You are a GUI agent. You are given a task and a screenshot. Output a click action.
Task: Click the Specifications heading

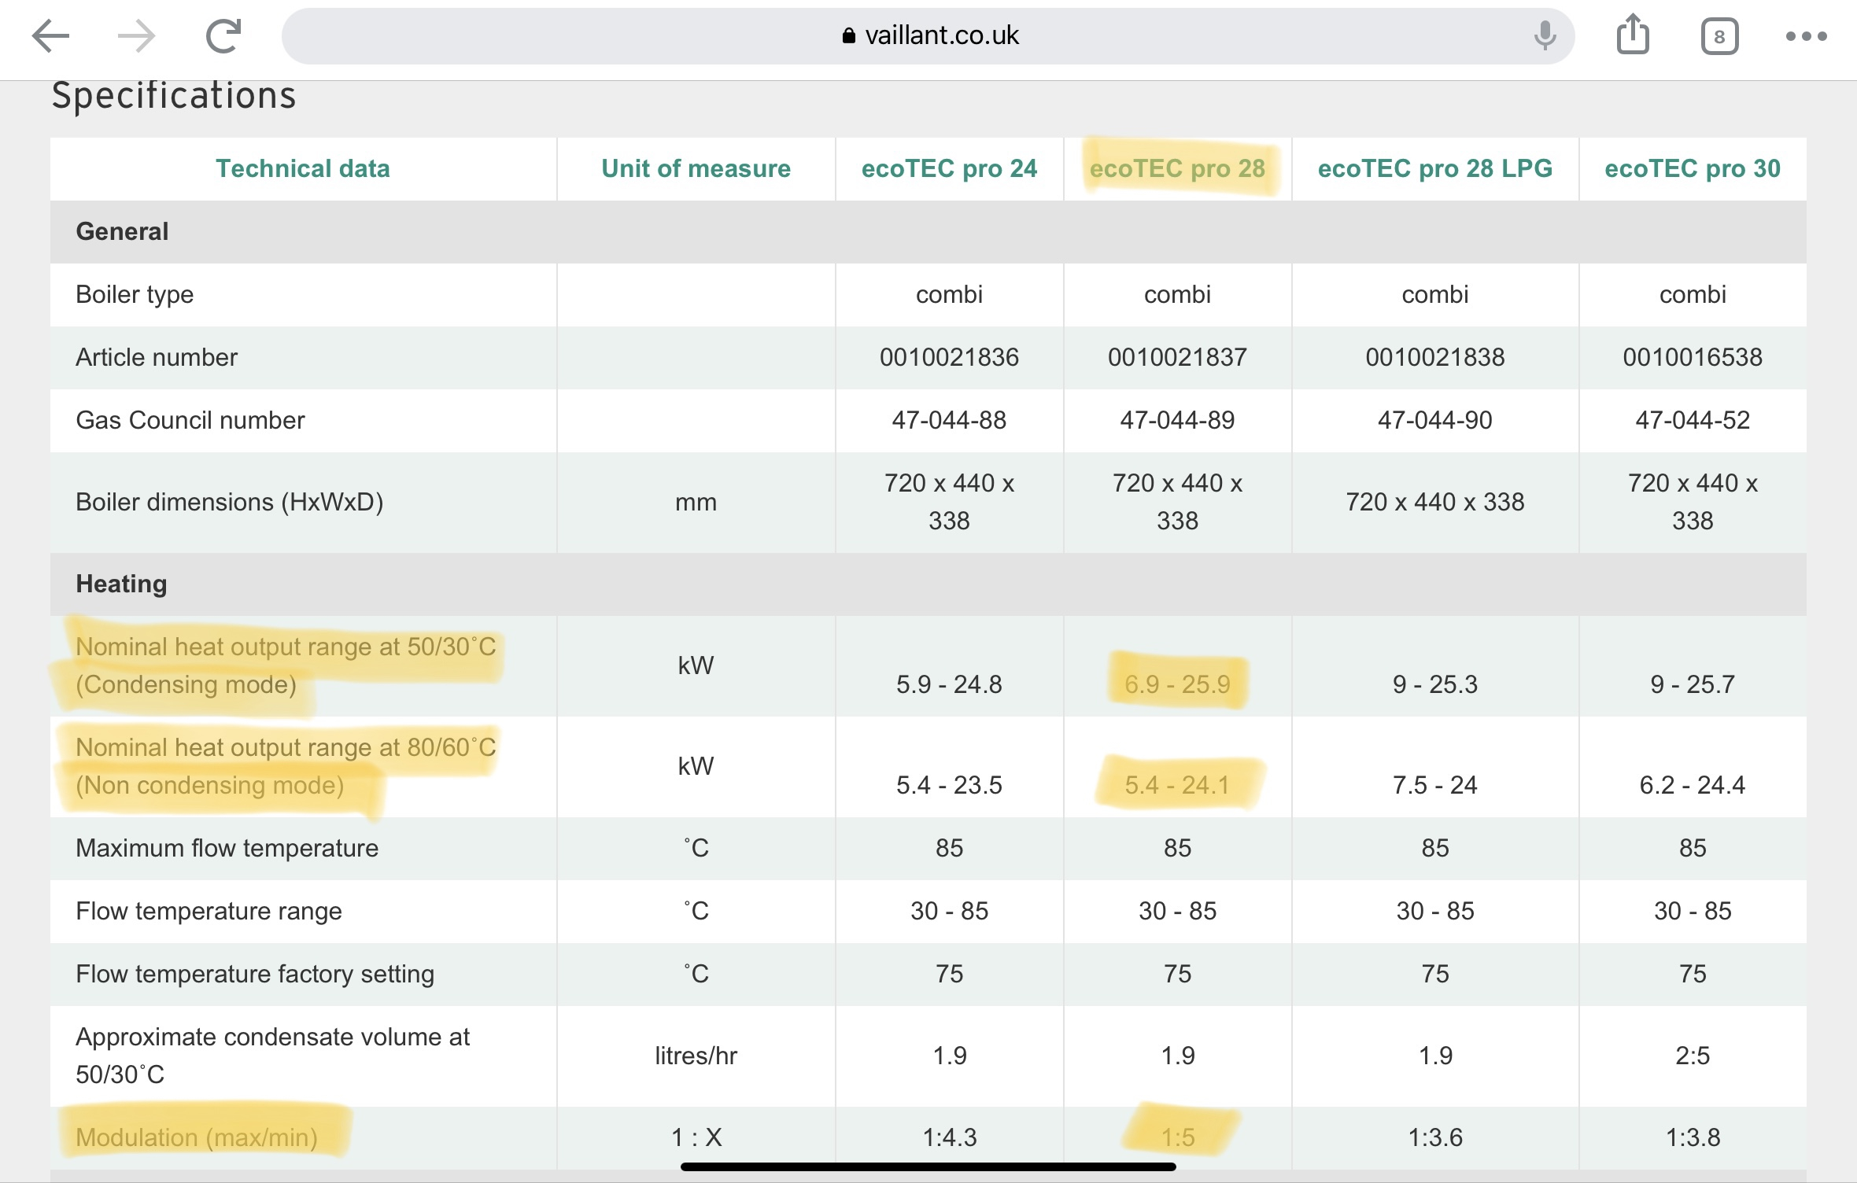tap(174, 96)
